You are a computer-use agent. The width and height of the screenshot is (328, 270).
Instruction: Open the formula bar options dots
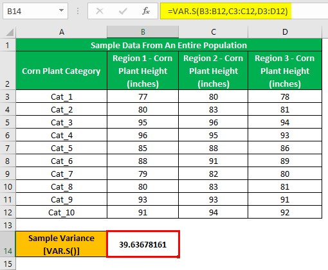[x=78, y=11]
